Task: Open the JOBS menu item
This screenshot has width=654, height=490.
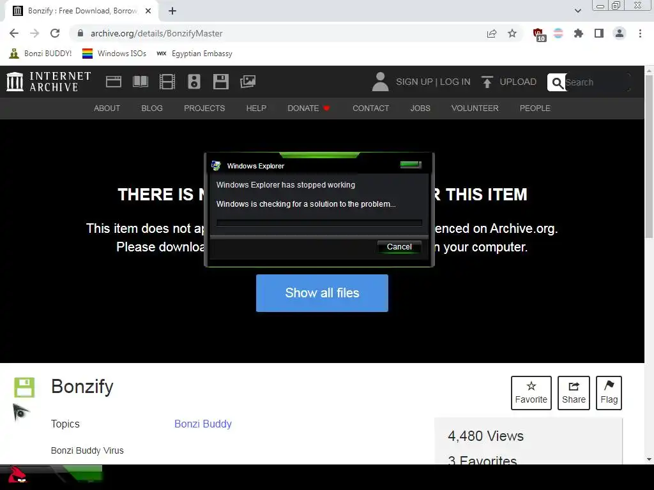Action: pyautogui.click(x=420, y=108)
